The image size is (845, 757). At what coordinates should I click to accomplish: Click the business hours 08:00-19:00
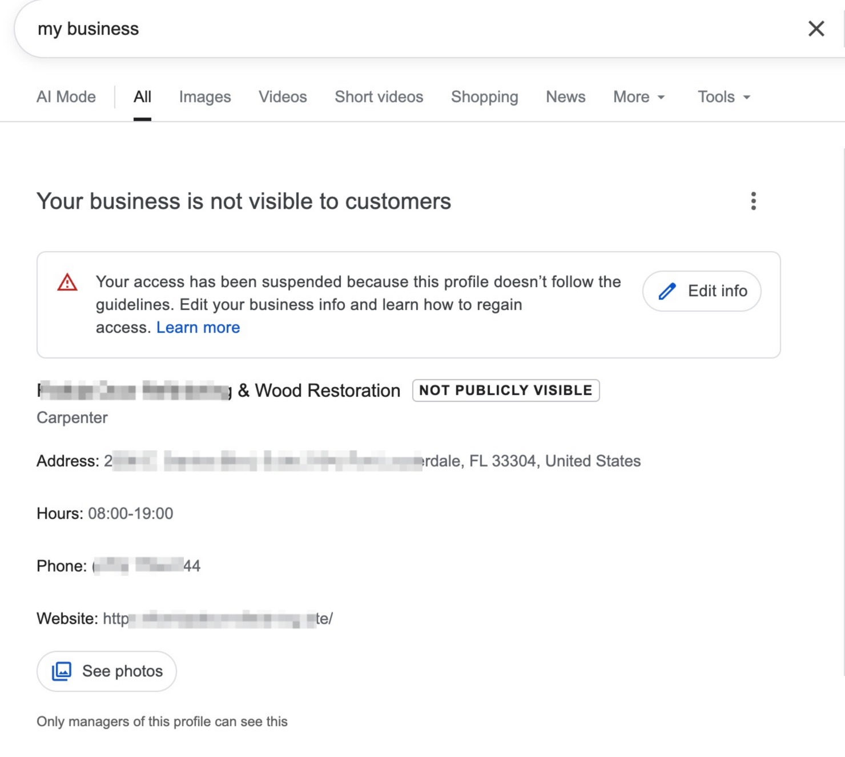point(130,513)
